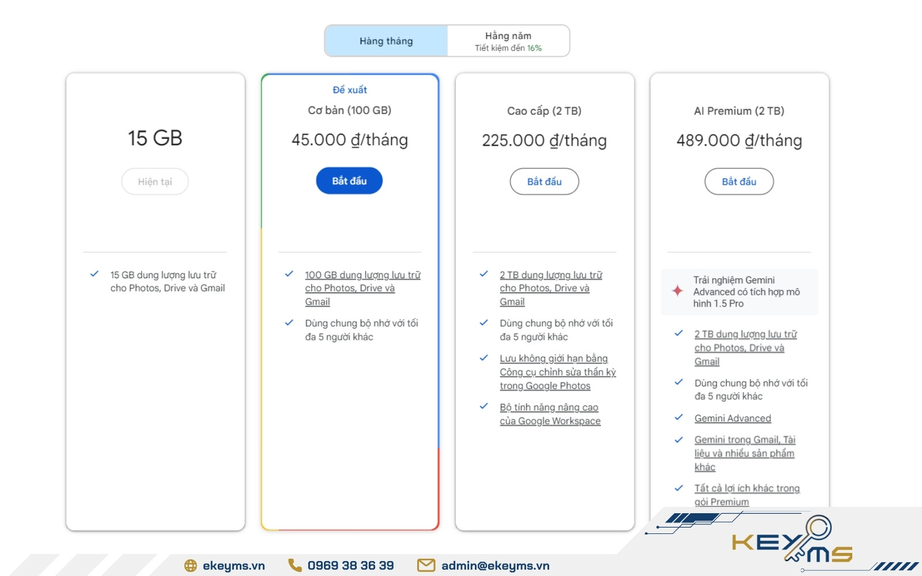Click the Trải nghiệm Gemini Advanced banner text

[746, 291]
